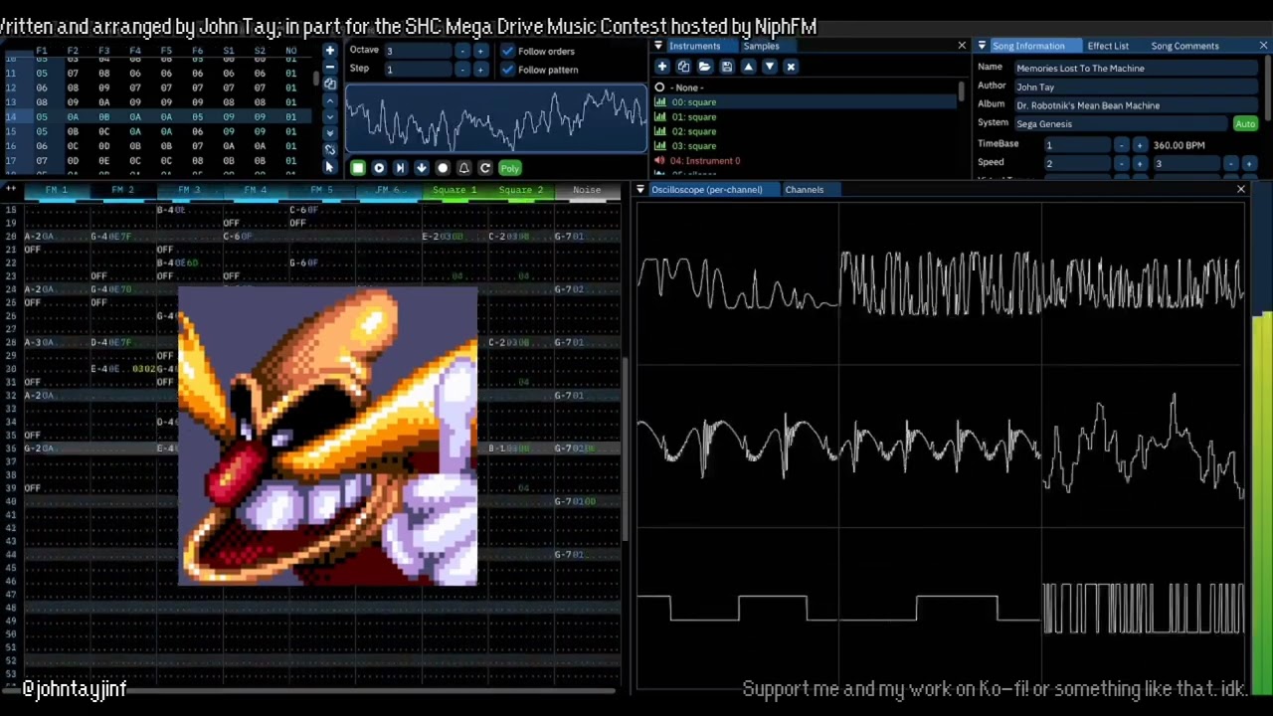Click the step-one-row playback icon
The height and width of the screenshot is (716, 1273).
click(400, 168)
